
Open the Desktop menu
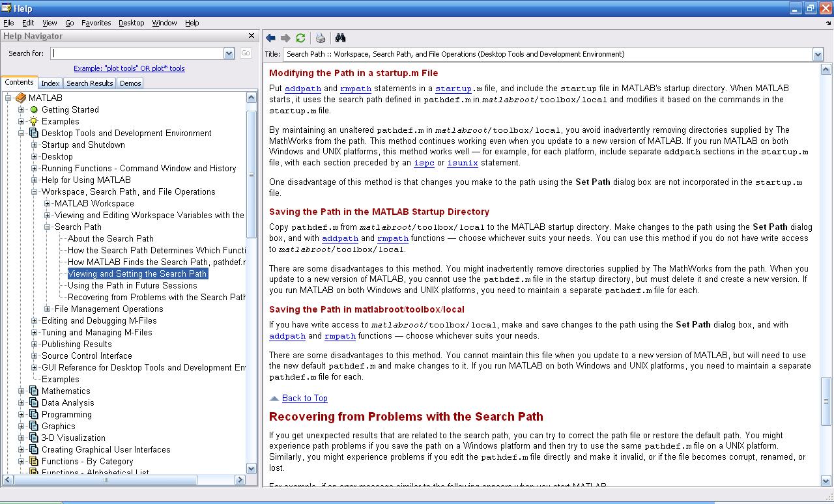tap(131, 23)
